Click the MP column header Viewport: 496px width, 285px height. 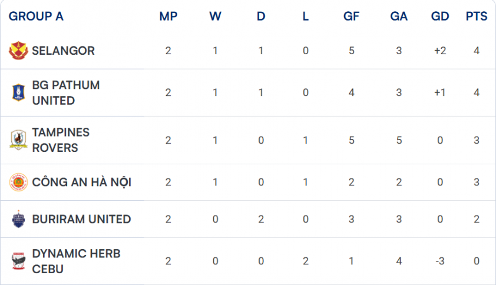pos(168,16)
